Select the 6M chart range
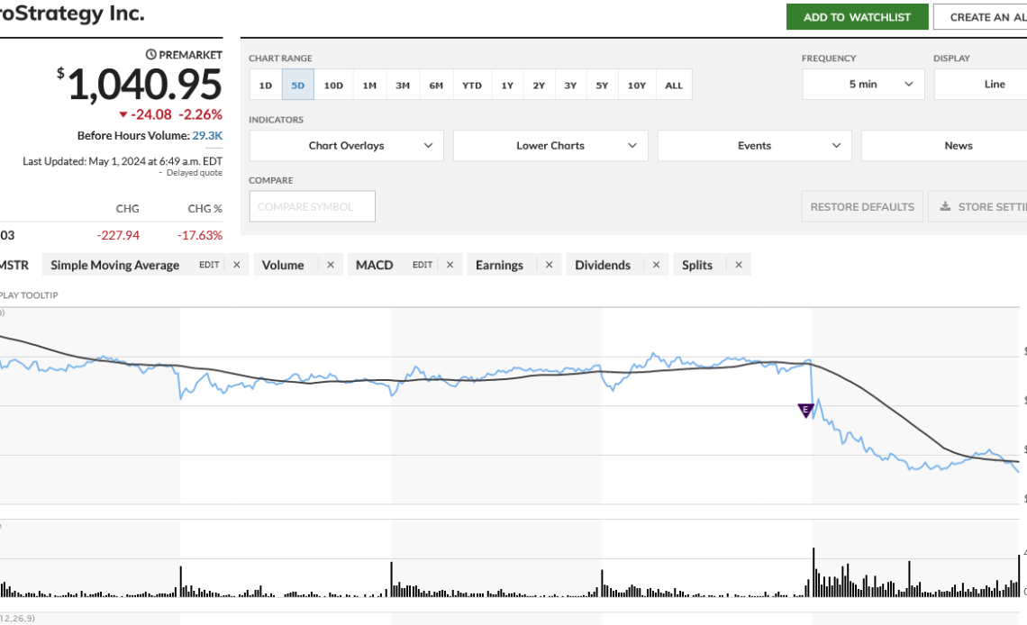The image size is (1027, 625). pos(436,85)
